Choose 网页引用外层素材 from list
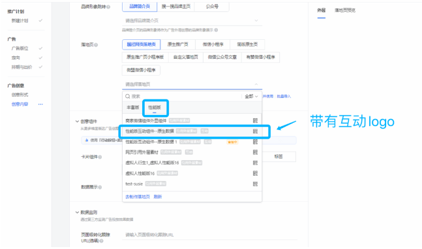The image size is (422, 249). click(x=192, y=152)
